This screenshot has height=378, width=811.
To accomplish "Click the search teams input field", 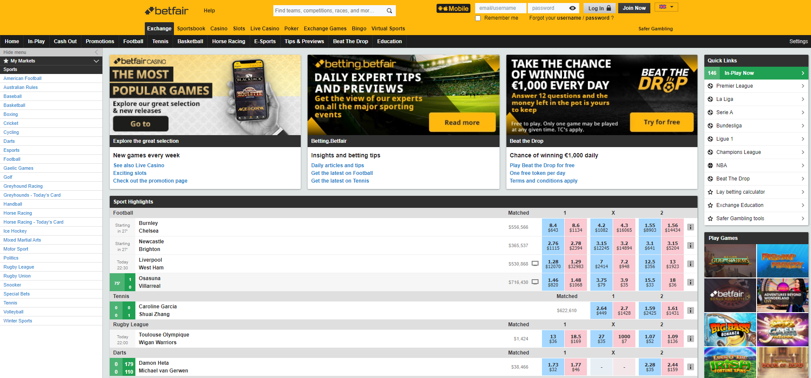I will pos(329,11).
